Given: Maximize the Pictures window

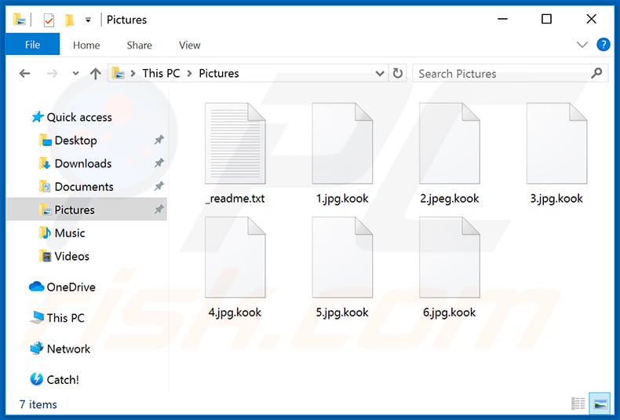Looking at the screenshot, I should point(546,19).
